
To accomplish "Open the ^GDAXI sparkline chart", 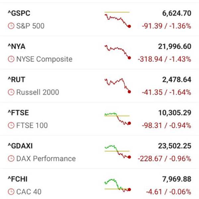I will pyautogui.click(x=117, y=152).
